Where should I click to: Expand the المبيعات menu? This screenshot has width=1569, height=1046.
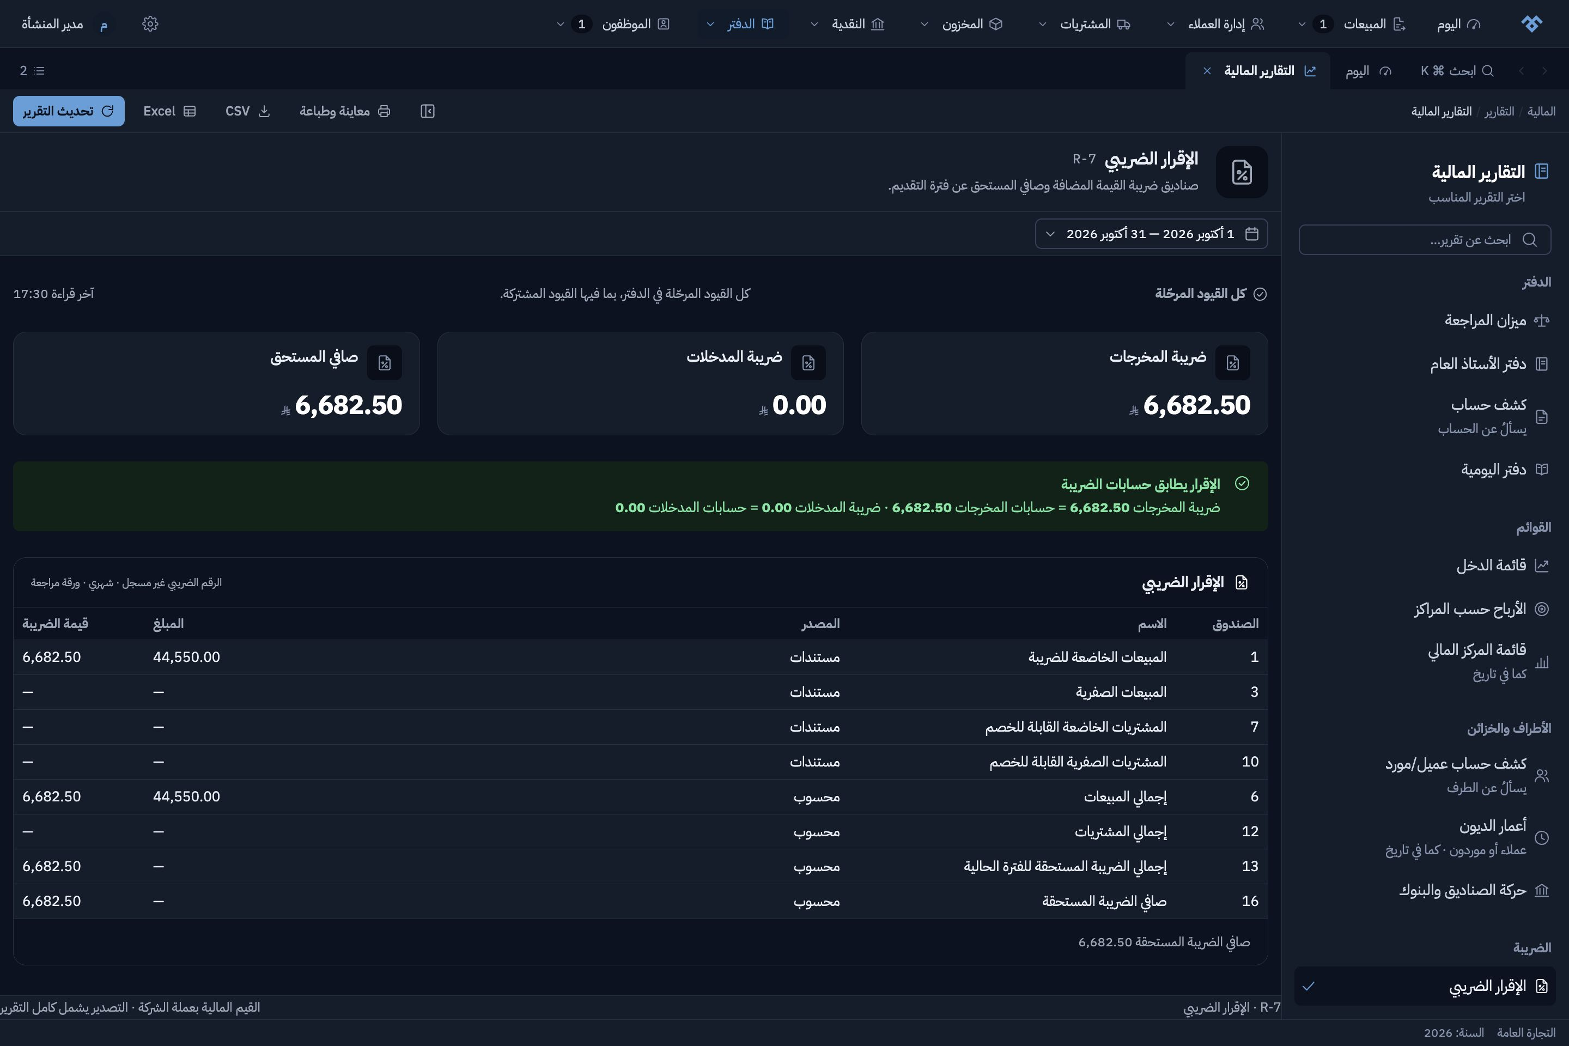pyautogui.click(x=1352, y=24)
